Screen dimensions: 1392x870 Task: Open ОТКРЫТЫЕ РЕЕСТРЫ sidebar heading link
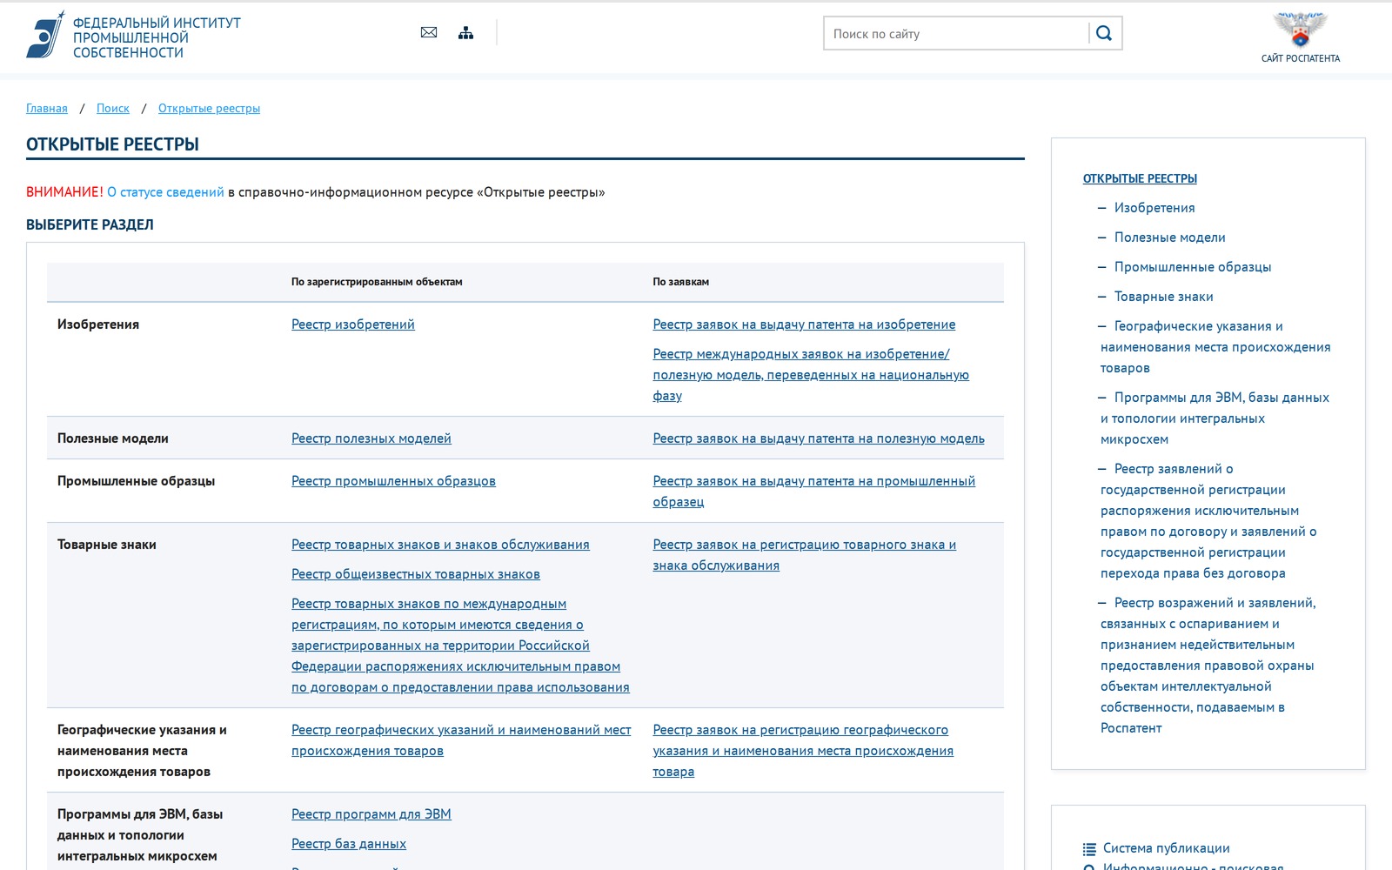click(1140, 178)
